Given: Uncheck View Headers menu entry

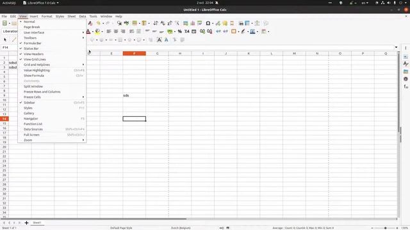Looking at the screenshot, I should pos(52,54).
